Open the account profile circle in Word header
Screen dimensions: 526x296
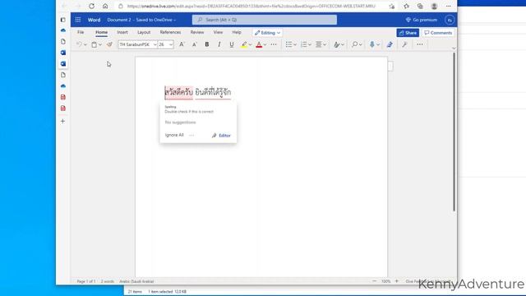pos(450,20)
